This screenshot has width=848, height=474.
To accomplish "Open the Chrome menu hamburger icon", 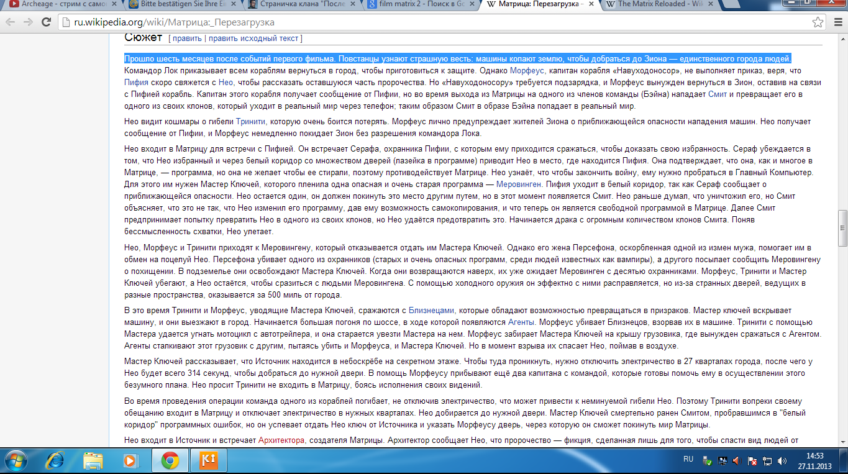I will pos(837,22).
